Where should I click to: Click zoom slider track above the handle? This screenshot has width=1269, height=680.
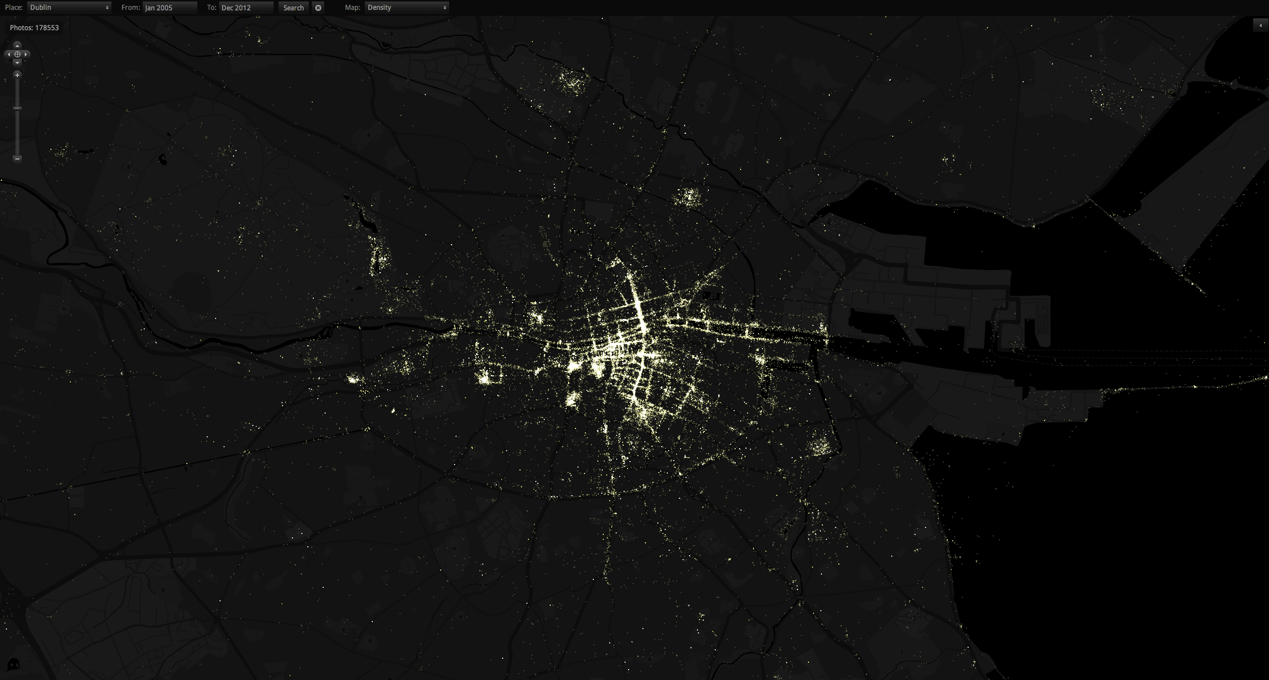(17, 92)
